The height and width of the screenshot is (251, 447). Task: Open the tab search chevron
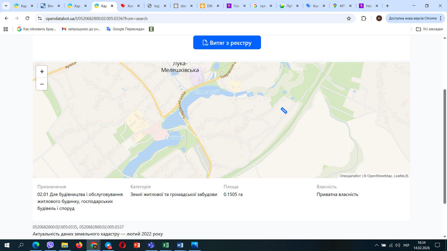point(6,6)
